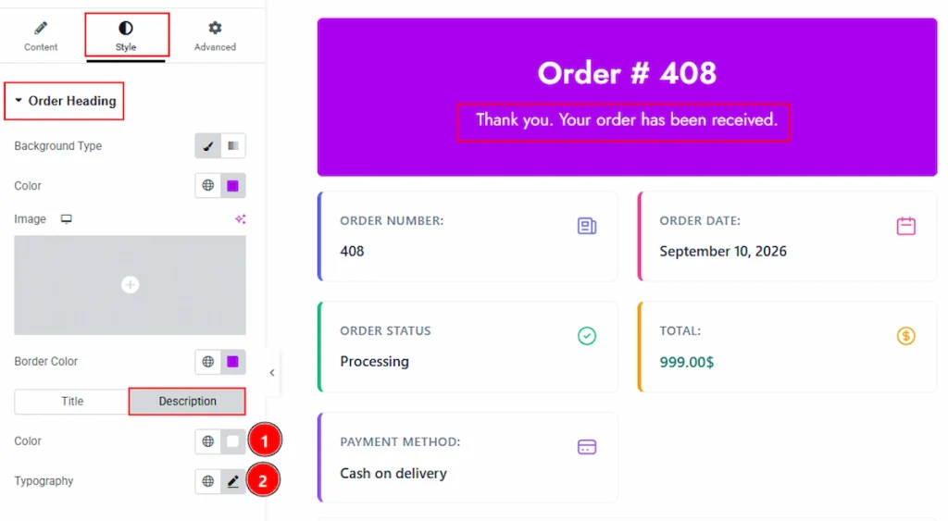
Task: Click the globe icon beside description Color
Action: coord(208,441)
